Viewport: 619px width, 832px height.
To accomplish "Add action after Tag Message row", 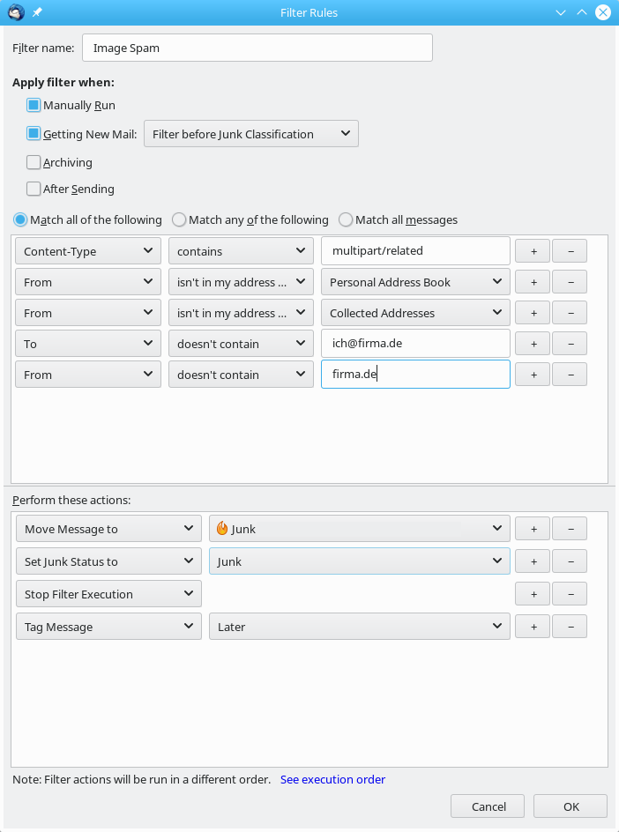I will (533, 626).
